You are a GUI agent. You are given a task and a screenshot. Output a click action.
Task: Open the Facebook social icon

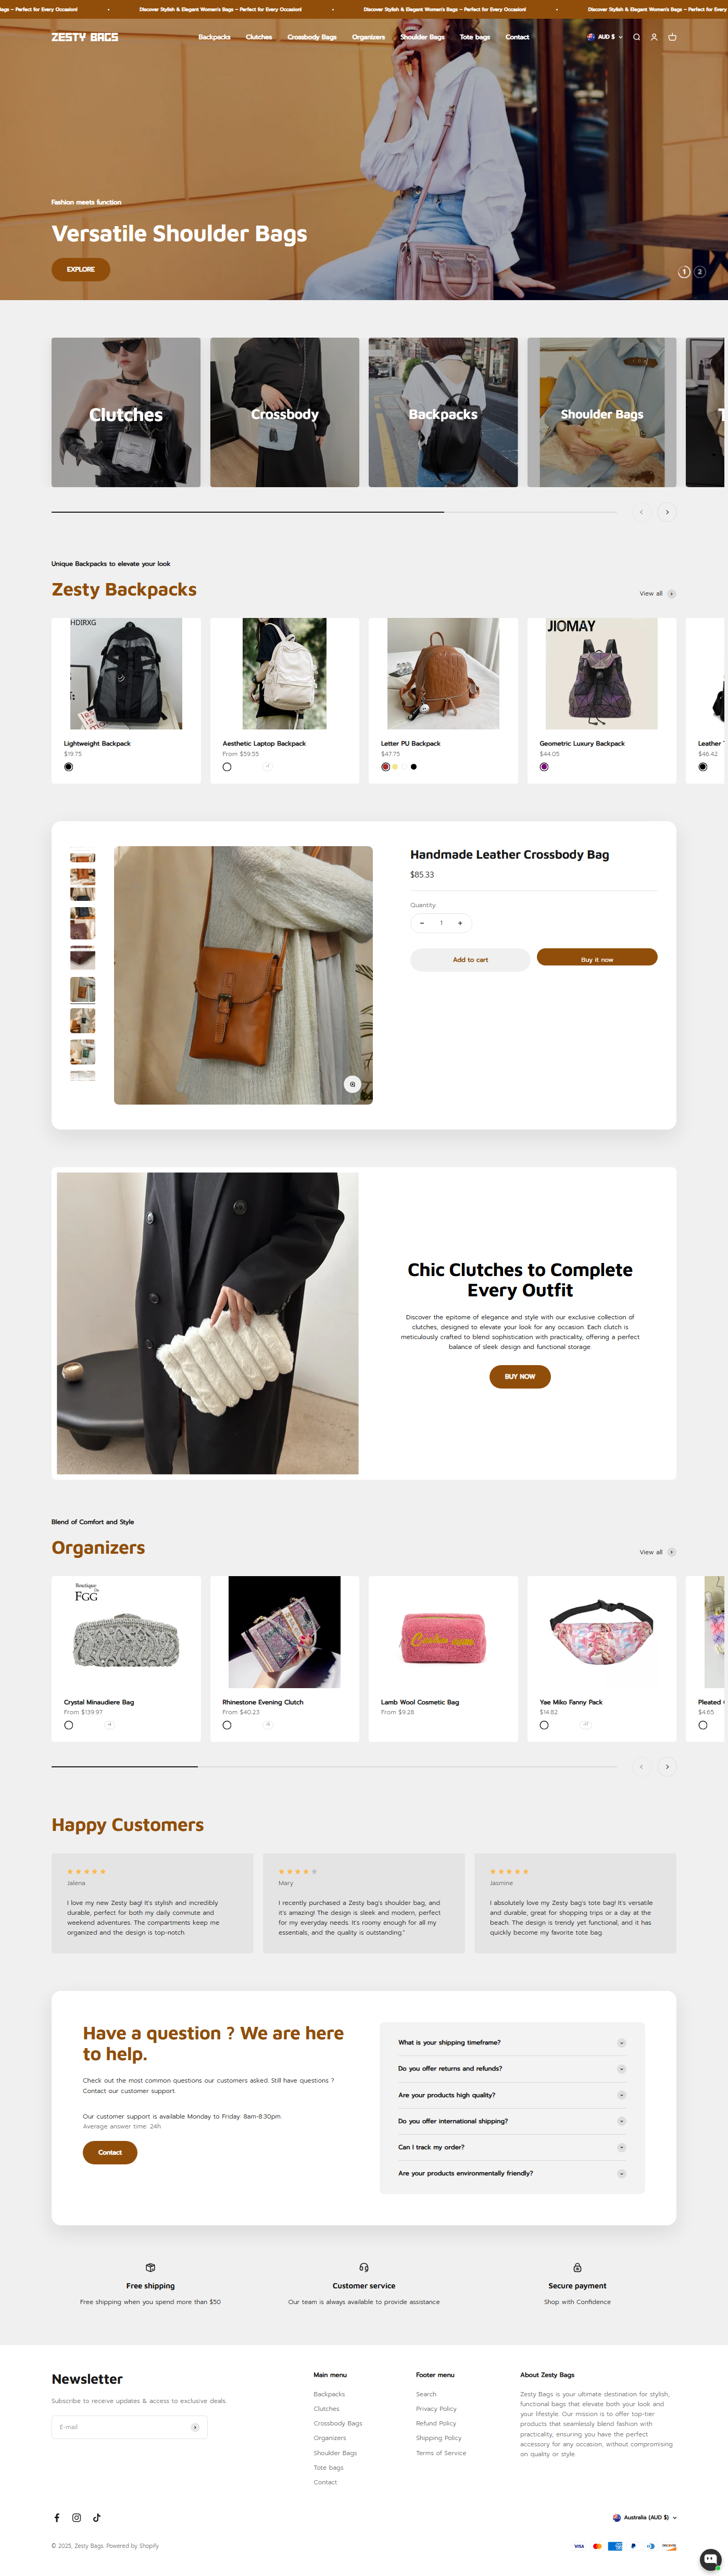coord(56,2517)
